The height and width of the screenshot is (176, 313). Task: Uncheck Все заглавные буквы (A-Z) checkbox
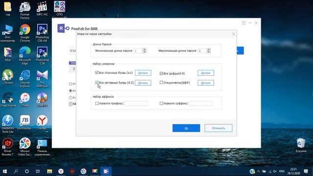[97, 82]
